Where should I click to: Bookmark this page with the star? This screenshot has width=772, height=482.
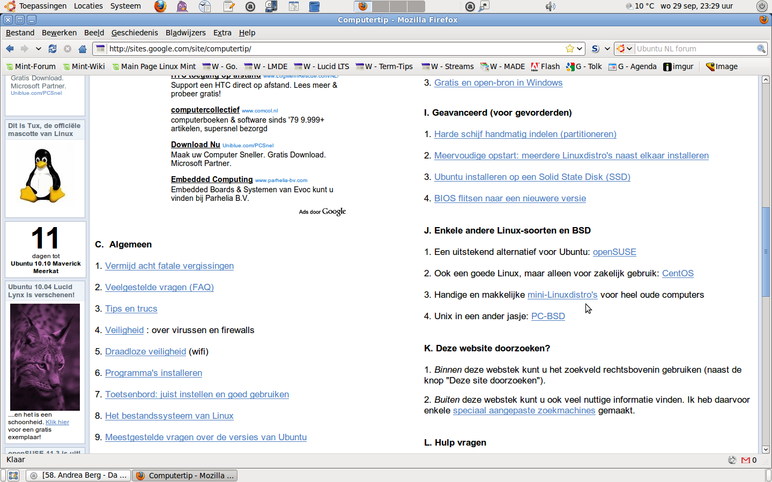click(569, 49)
